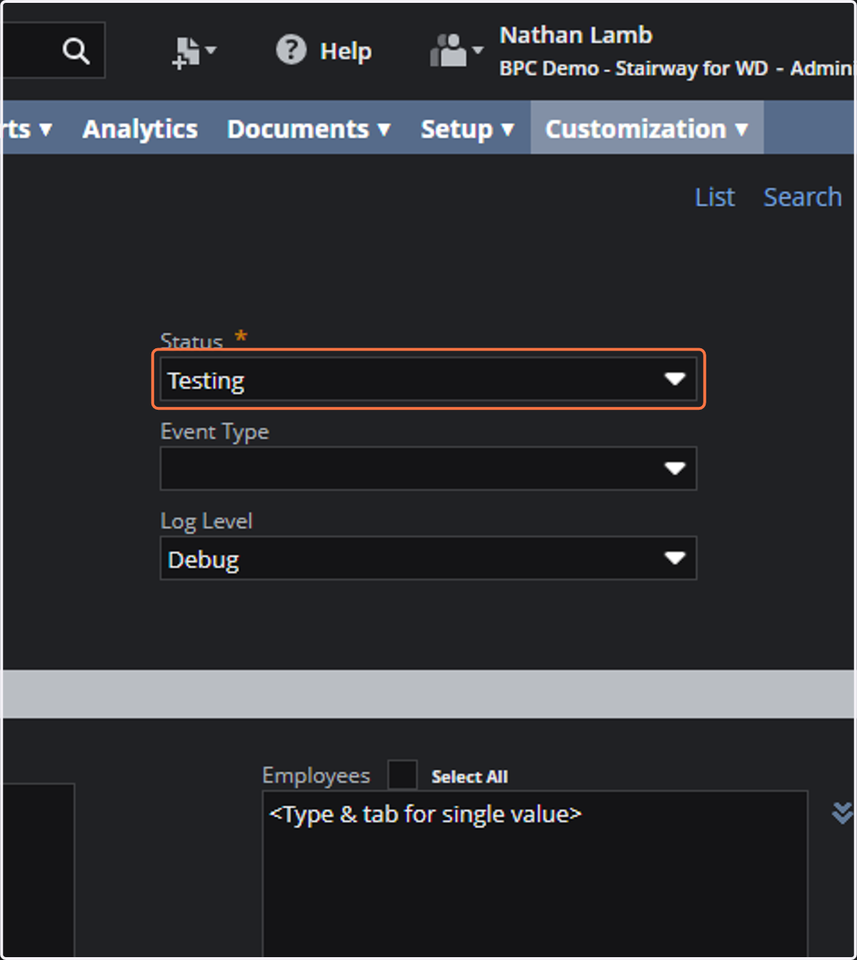
Task: Open the Analytics menu
Action: tap(140, 129)
